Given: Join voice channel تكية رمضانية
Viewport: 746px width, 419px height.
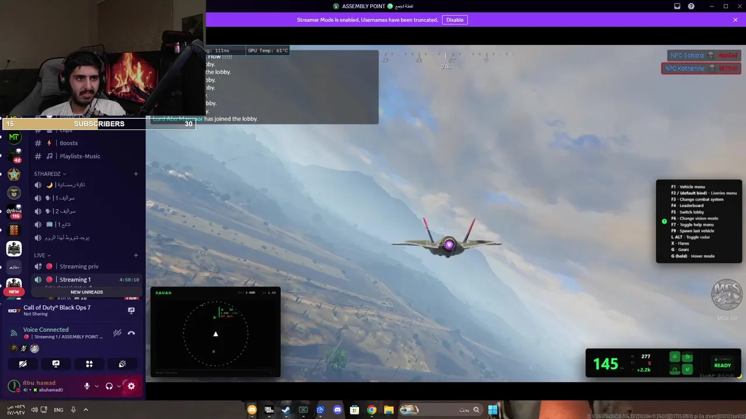Looking at the screenshot, I should pyautogui.click(x=86, y=184).
